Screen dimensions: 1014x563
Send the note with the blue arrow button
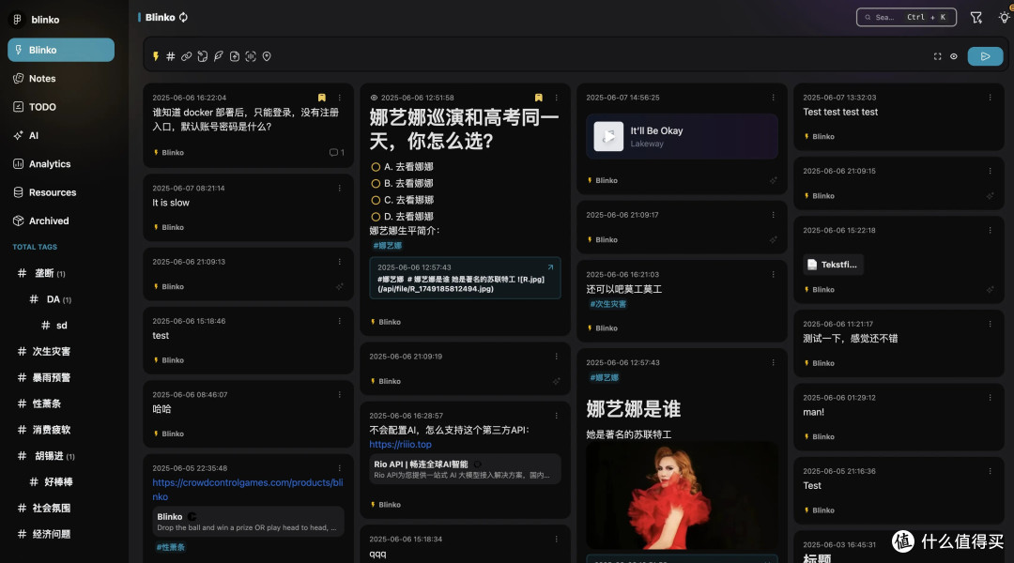pos(985,57)
